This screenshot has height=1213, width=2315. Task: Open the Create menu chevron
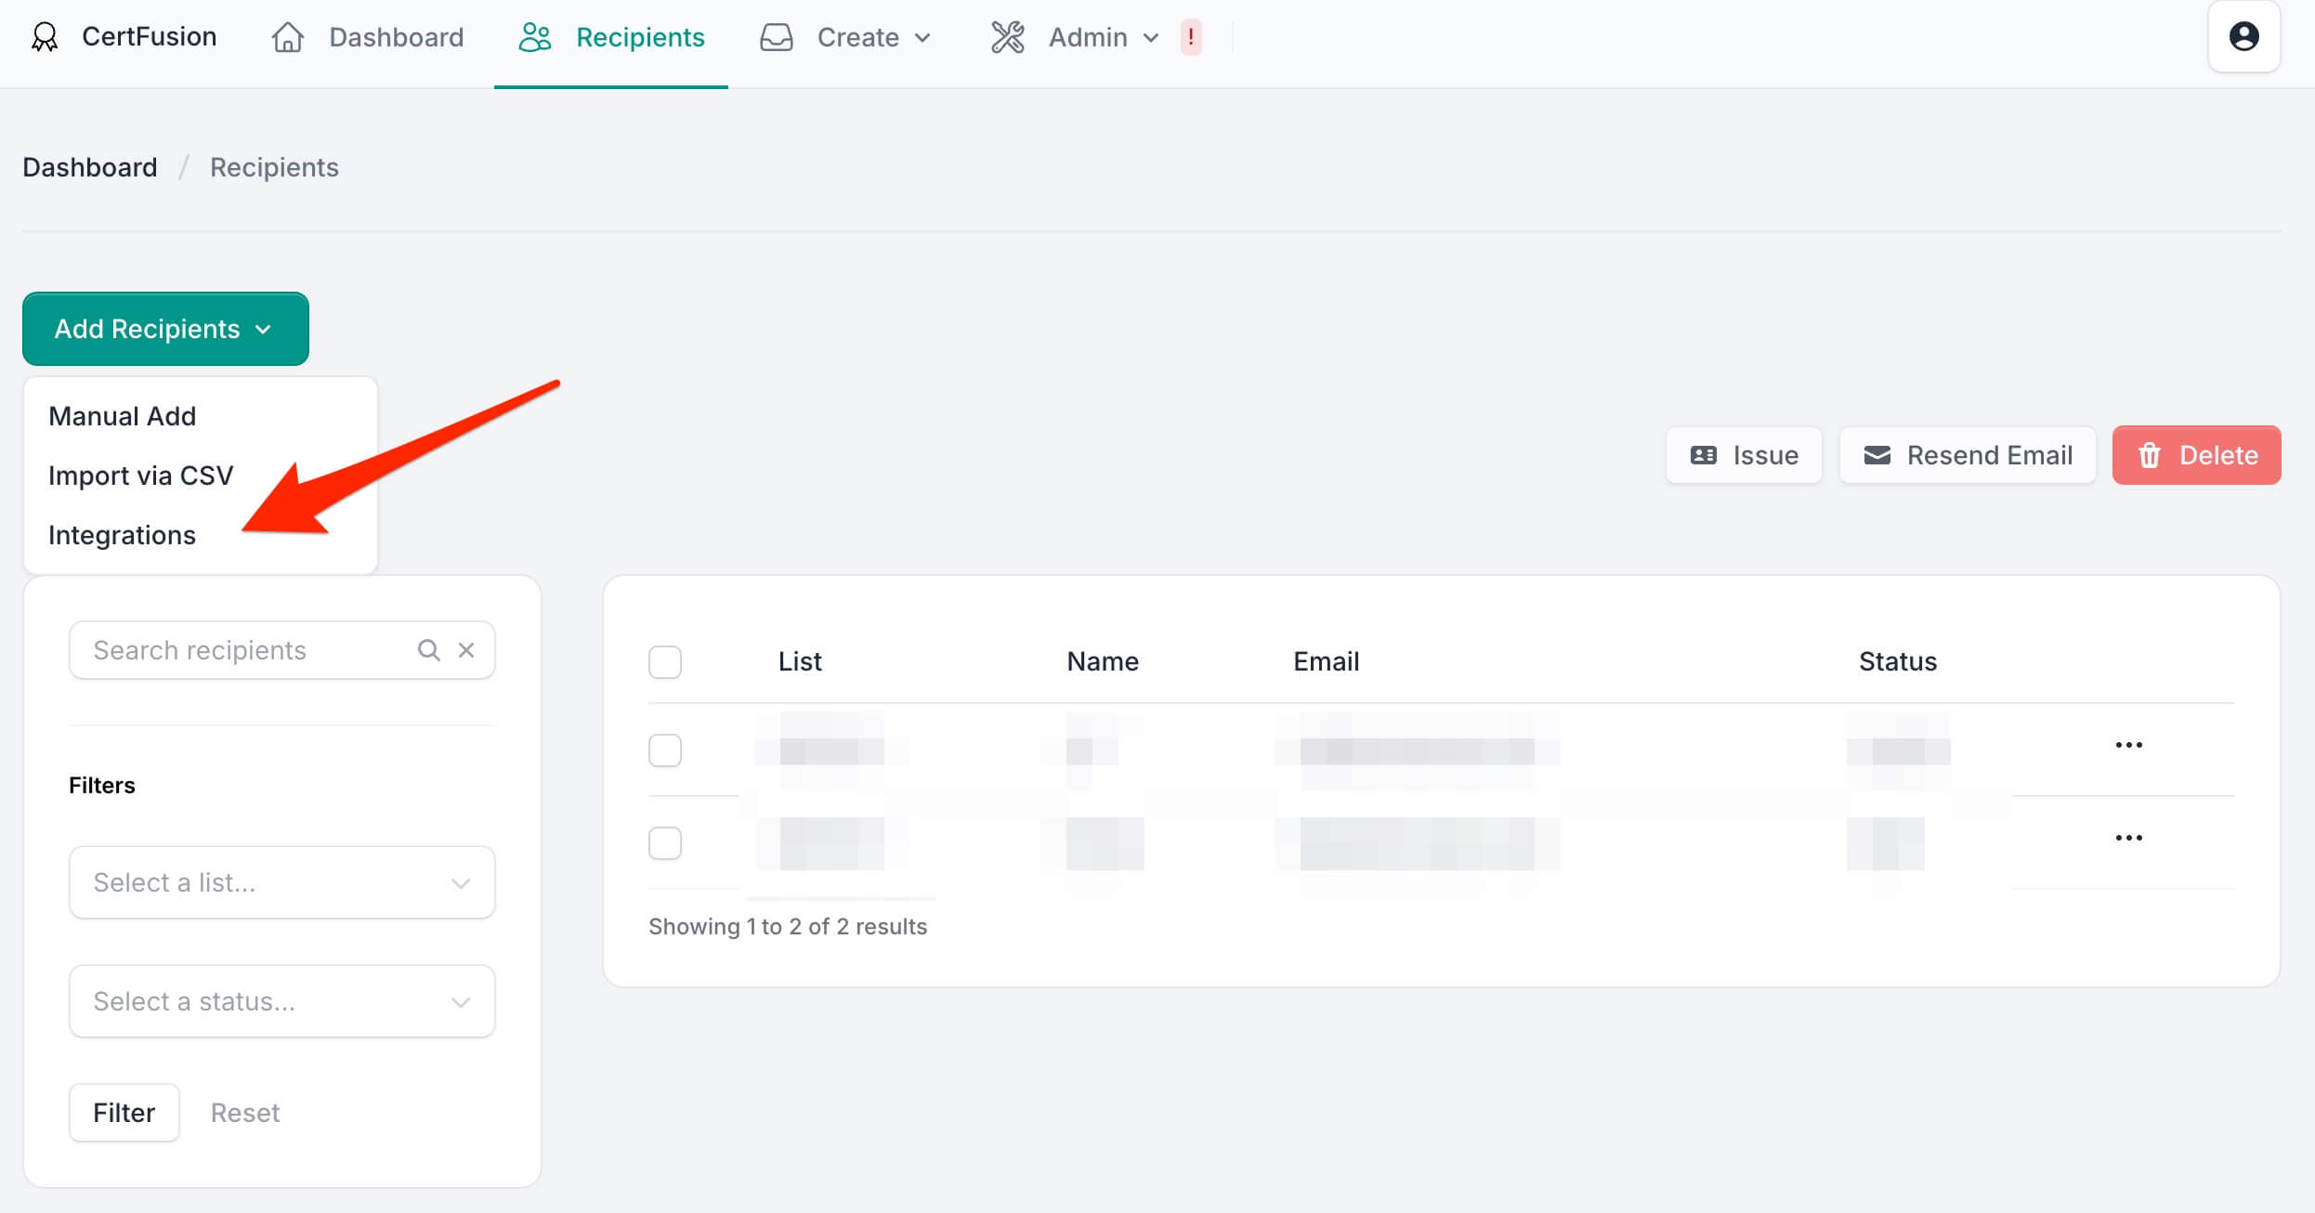[922, 38]
